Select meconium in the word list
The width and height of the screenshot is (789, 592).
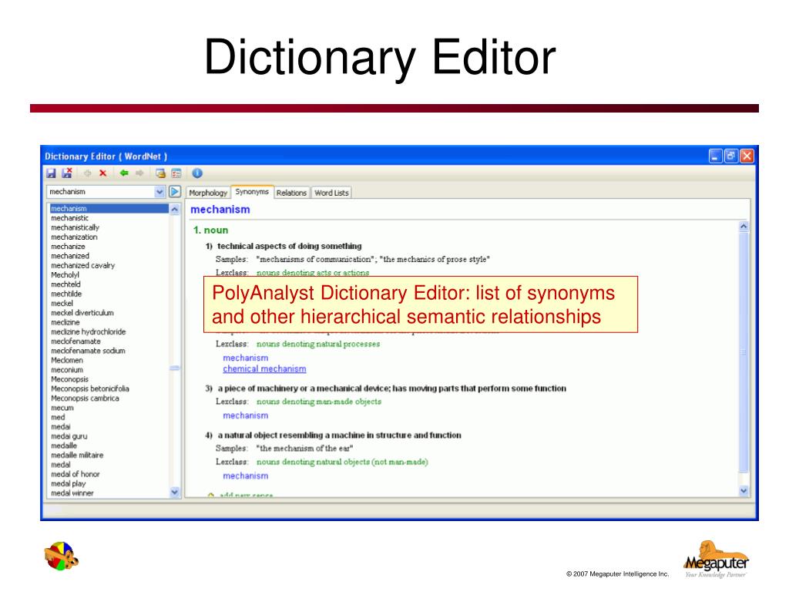click(x=67, y=370)
